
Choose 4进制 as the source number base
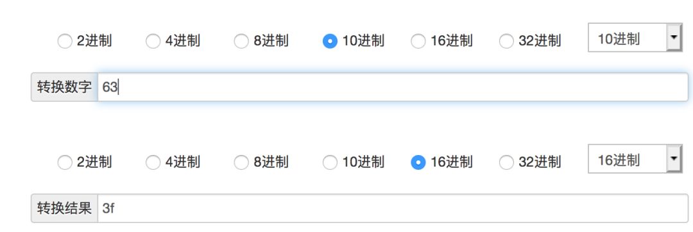(153, 42)
